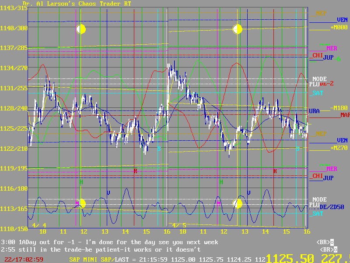Click the blue V marker in the 4/4 session
The width and height of the screenshot is (350, 263).
(108, 192)
